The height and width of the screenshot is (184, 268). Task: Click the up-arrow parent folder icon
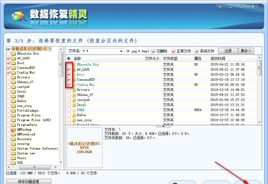coord(69,58)
